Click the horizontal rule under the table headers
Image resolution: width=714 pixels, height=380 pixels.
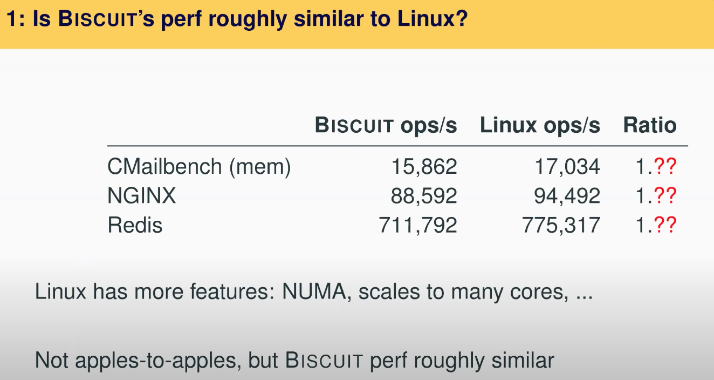[397, 146]
